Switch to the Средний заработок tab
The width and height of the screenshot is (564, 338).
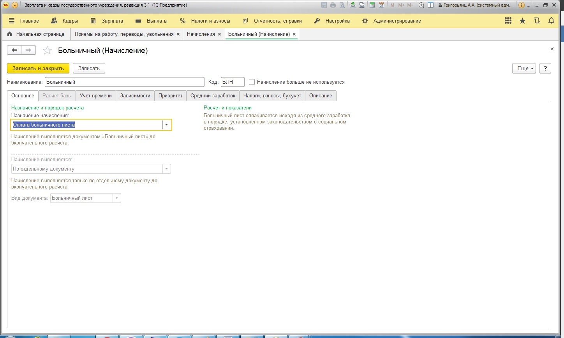coord(213,95)
